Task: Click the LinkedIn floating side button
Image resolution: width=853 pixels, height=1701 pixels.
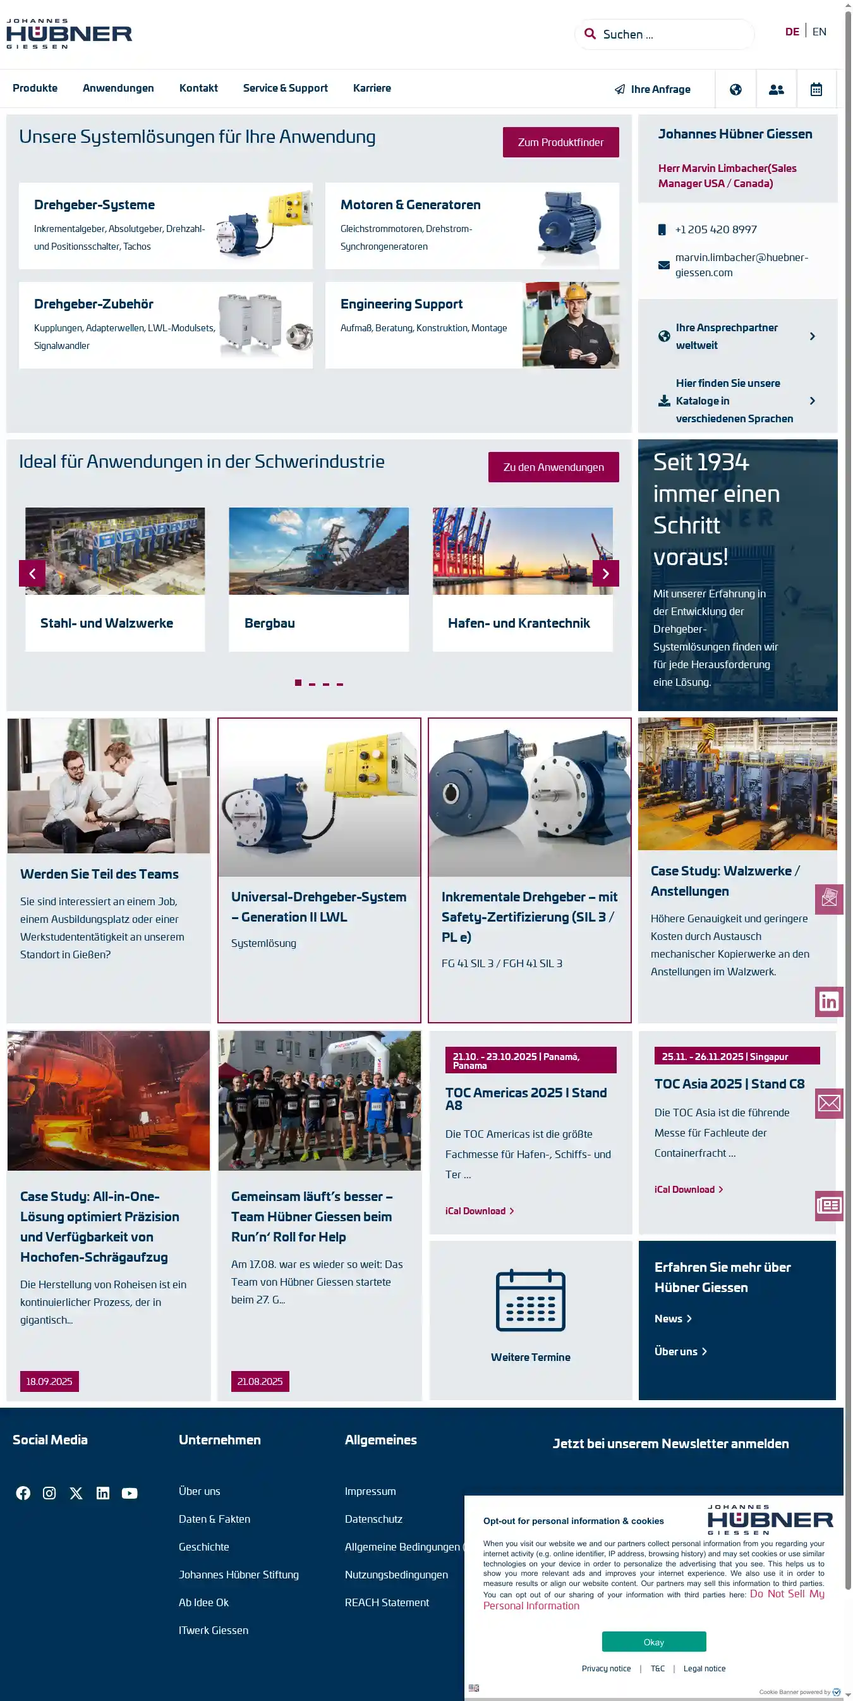Action: click(x=828, y=1002)
